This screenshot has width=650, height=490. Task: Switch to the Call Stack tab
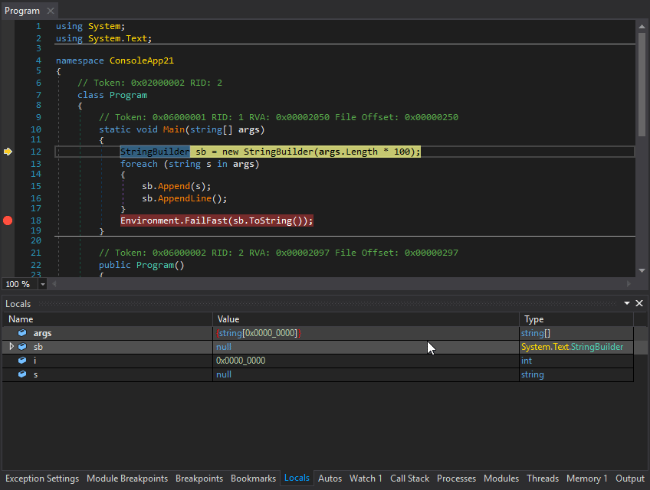[409, 478]
